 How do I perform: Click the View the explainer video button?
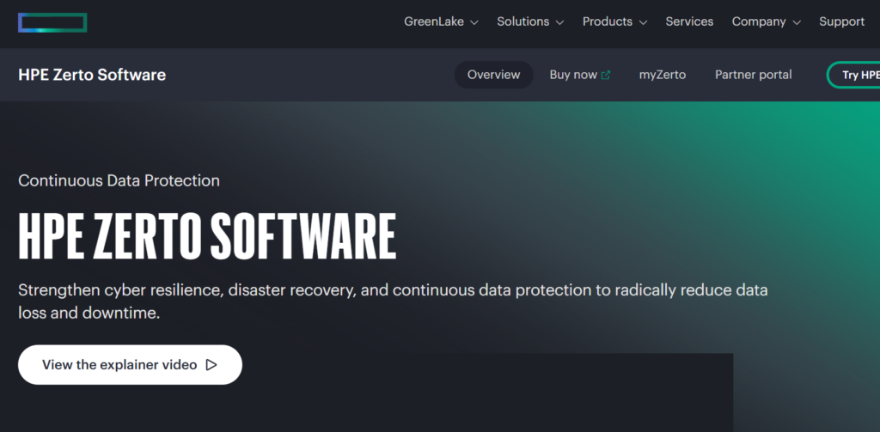coord(130,365)
